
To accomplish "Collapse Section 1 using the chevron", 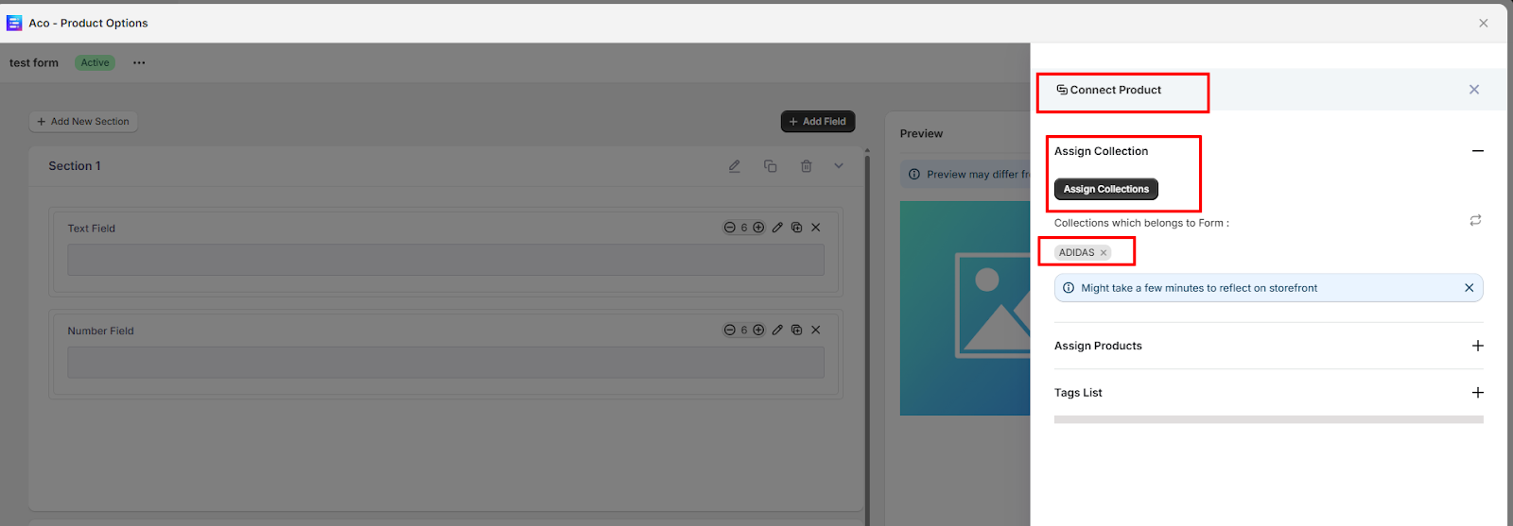I will click(x=839, y=166).
